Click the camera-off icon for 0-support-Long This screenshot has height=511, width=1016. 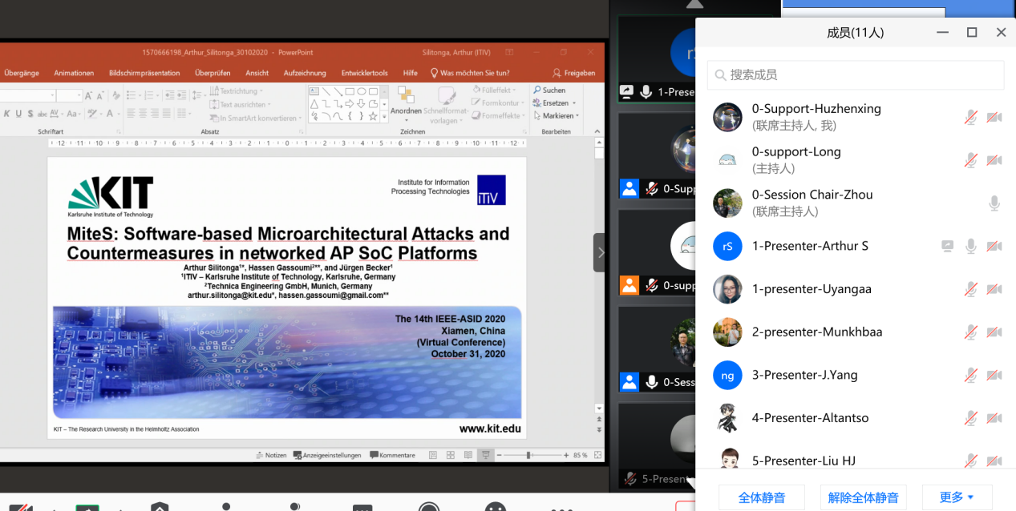pyautogui.click(x=994, y=160)
